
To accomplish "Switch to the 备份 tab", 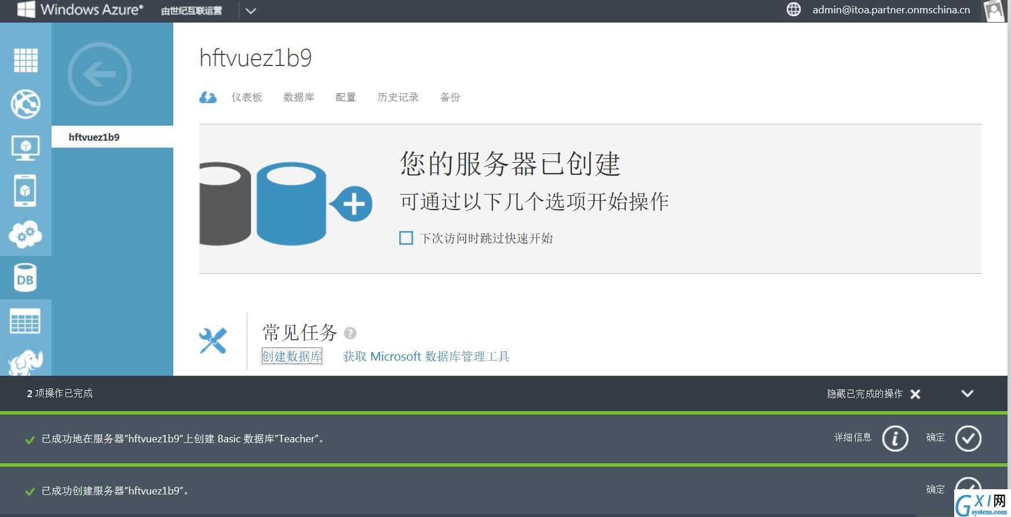I will (450, 97).
